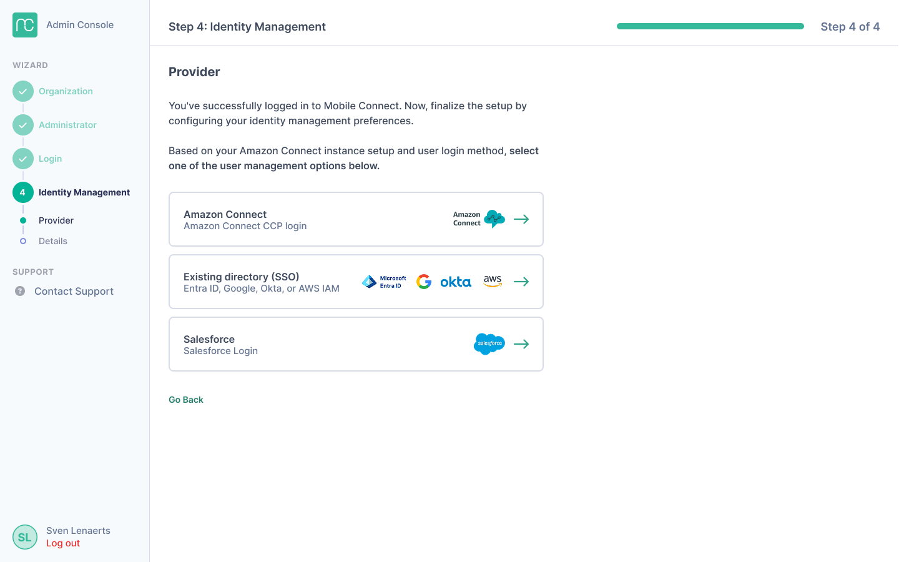
Task: Click the Salesforce cloud logo
Action: [489, 344]
